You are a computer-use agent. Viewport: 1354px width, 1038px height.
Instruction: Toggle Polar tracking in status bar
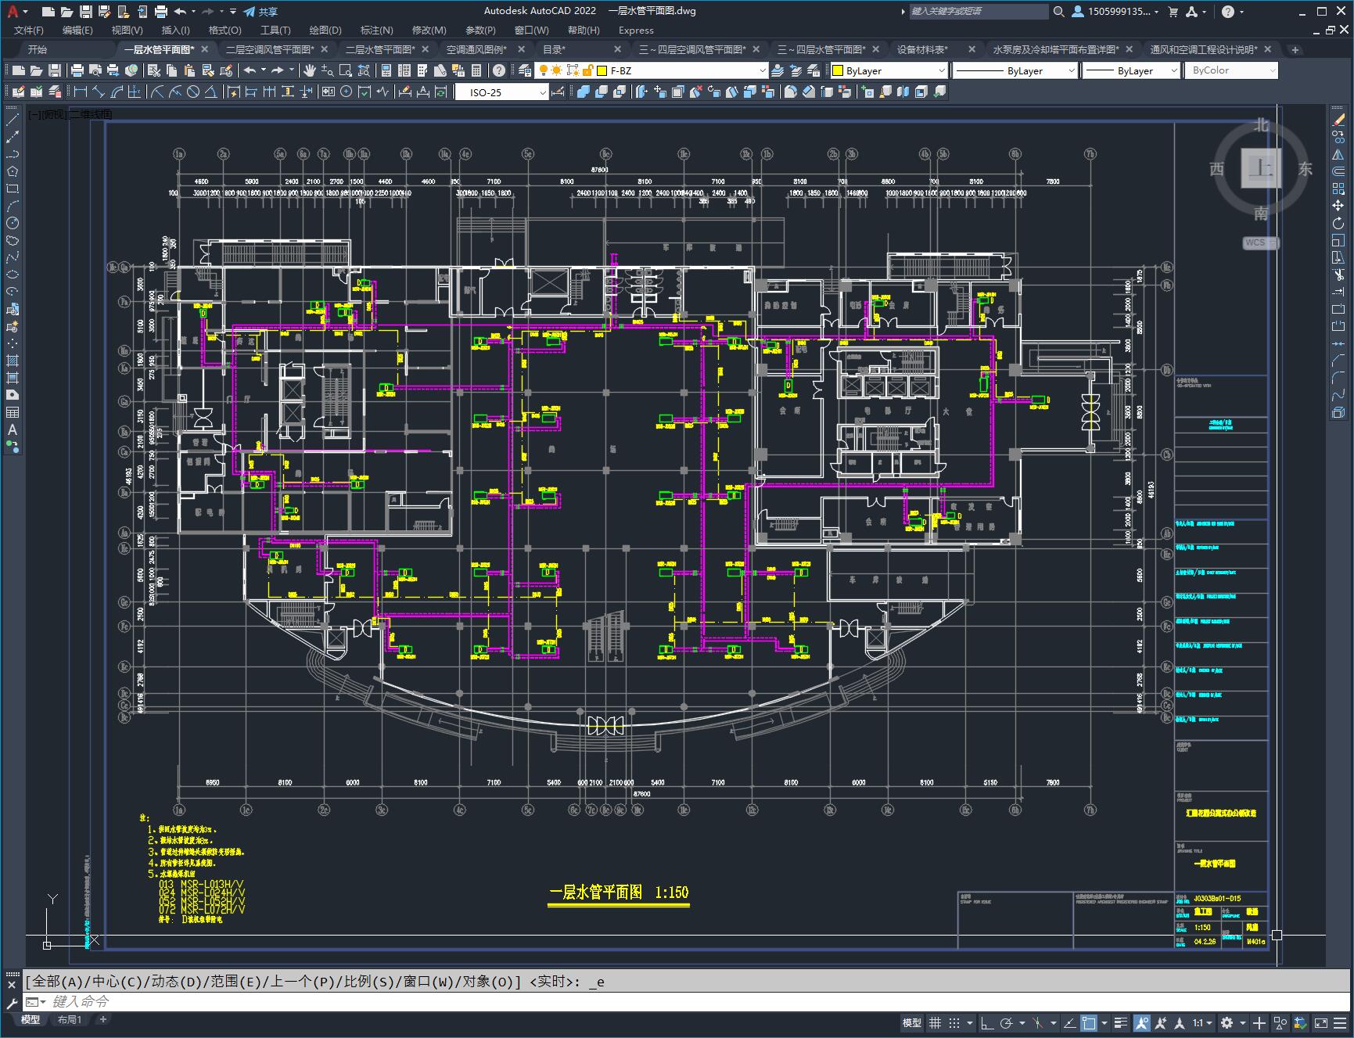click(1007, 1022)
